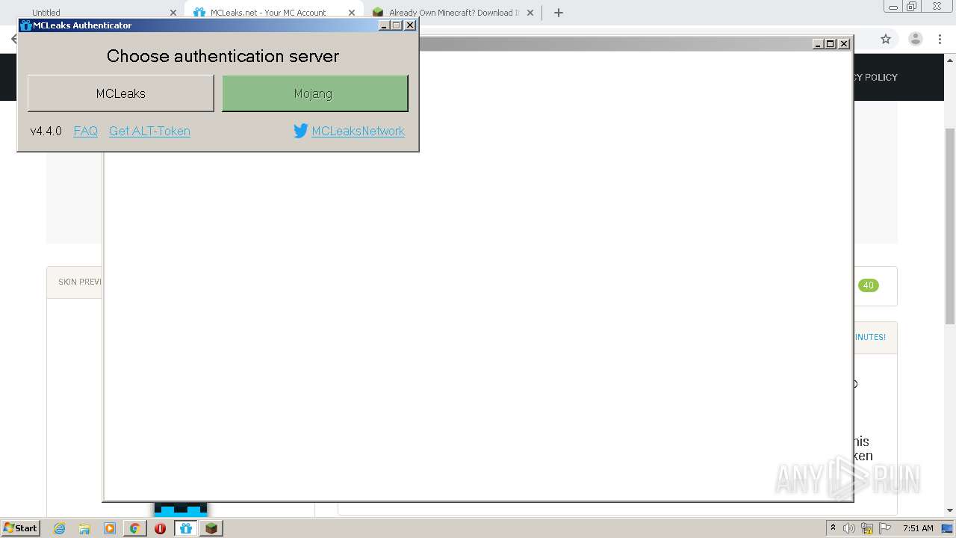
Task: Click the green 40 badge
Action: (x=868, y=285)
